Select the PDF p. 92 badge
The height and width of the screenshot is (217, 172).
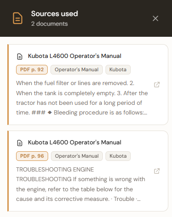point(32,69)
